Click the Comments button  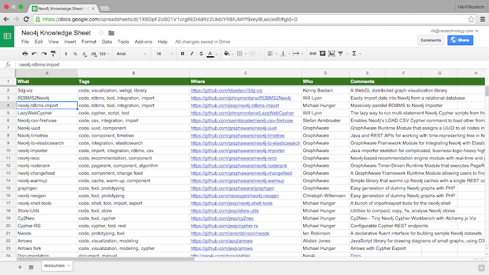tap(431, 40)
